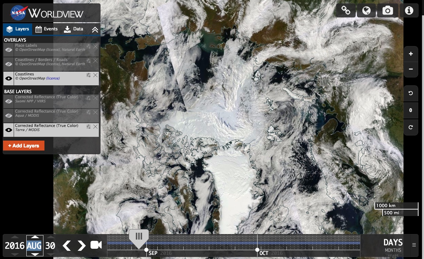The height and width of the screenshot is (259, 424).
Task: Show the Place Labels overlay
Action: pyautogui.click(x=9, y=50)
